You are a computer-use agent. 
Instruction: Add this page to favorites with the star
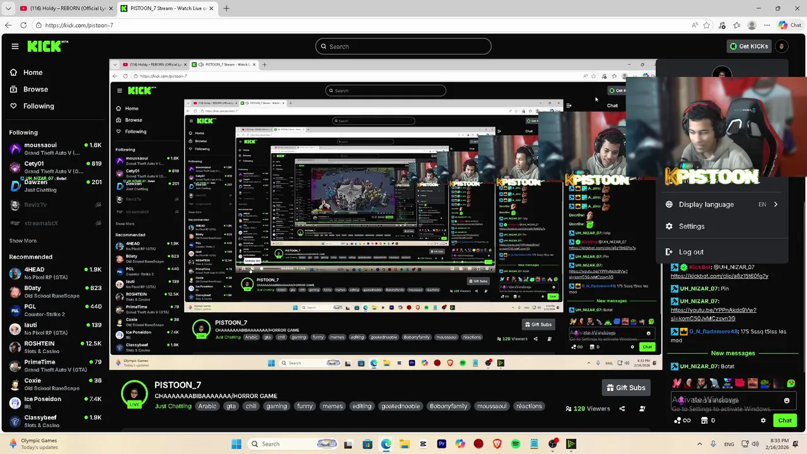(707, 25)
